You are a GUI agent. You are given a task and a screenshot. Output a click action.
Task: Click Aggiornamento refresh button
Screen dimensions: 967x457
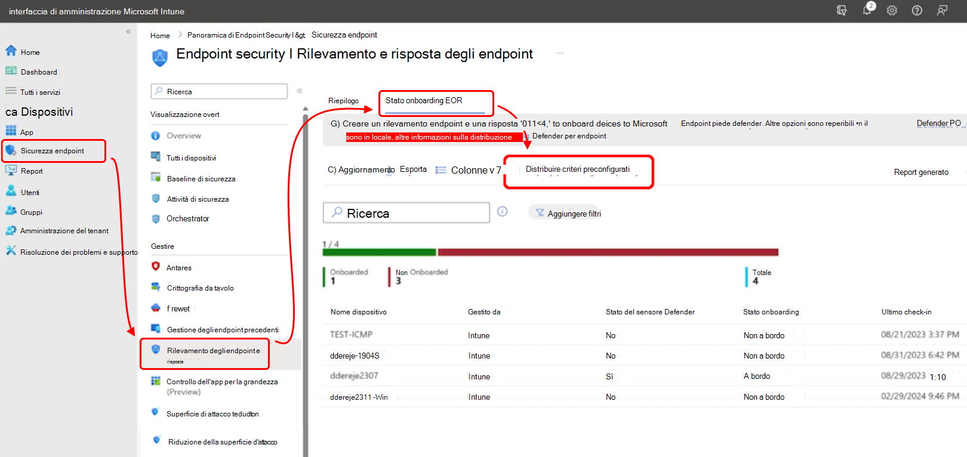coord(361,170)
